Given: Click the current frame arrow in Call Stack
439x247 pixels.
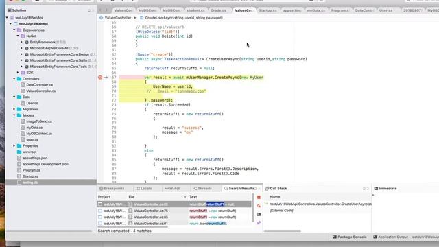Looking at the screenshot, I should (x=267, y=204).
